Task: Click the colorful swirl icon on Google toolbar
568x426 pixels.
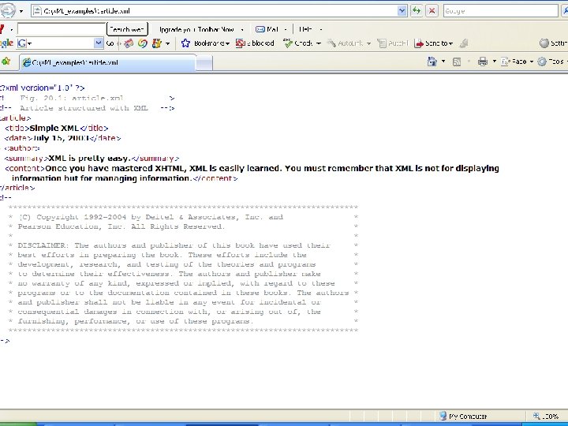Action: 142,43
